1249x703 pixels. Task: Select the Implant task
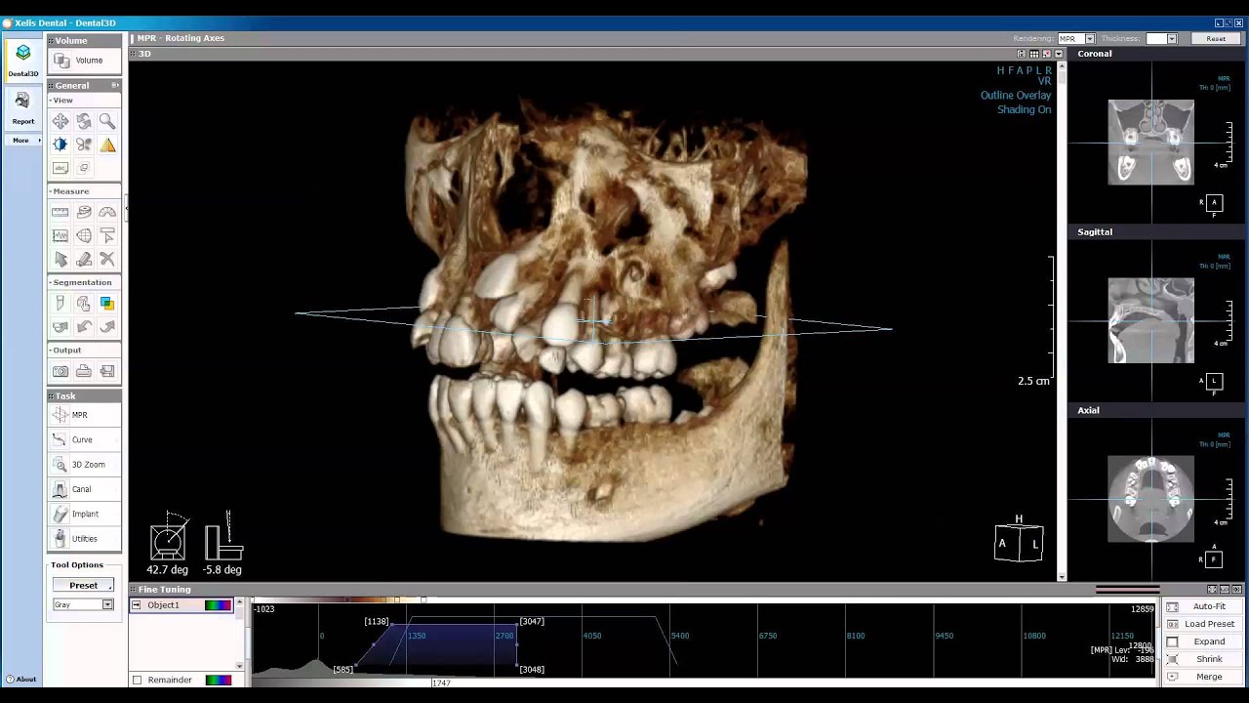(x=84, y=514)
